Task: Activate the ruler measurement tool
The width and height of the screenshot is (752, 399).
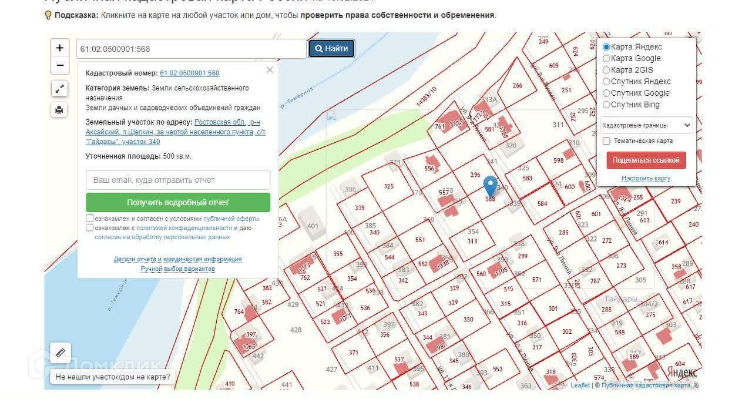Action: click(61, 353)
